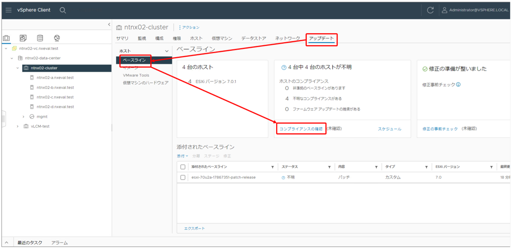Open filter on content column

click(x=376, y=167)
